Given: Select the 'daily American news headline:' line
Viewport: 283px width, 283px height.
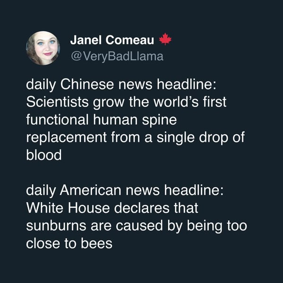Looking at the screenshot, I should pyautogui.click(x=125, y=190).
